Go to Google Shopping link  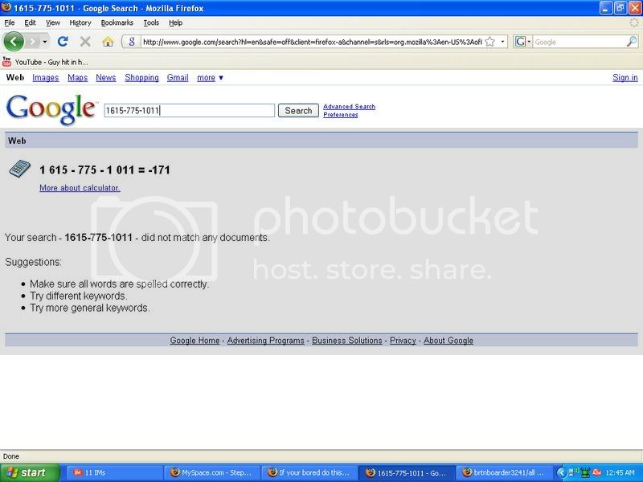141,77
